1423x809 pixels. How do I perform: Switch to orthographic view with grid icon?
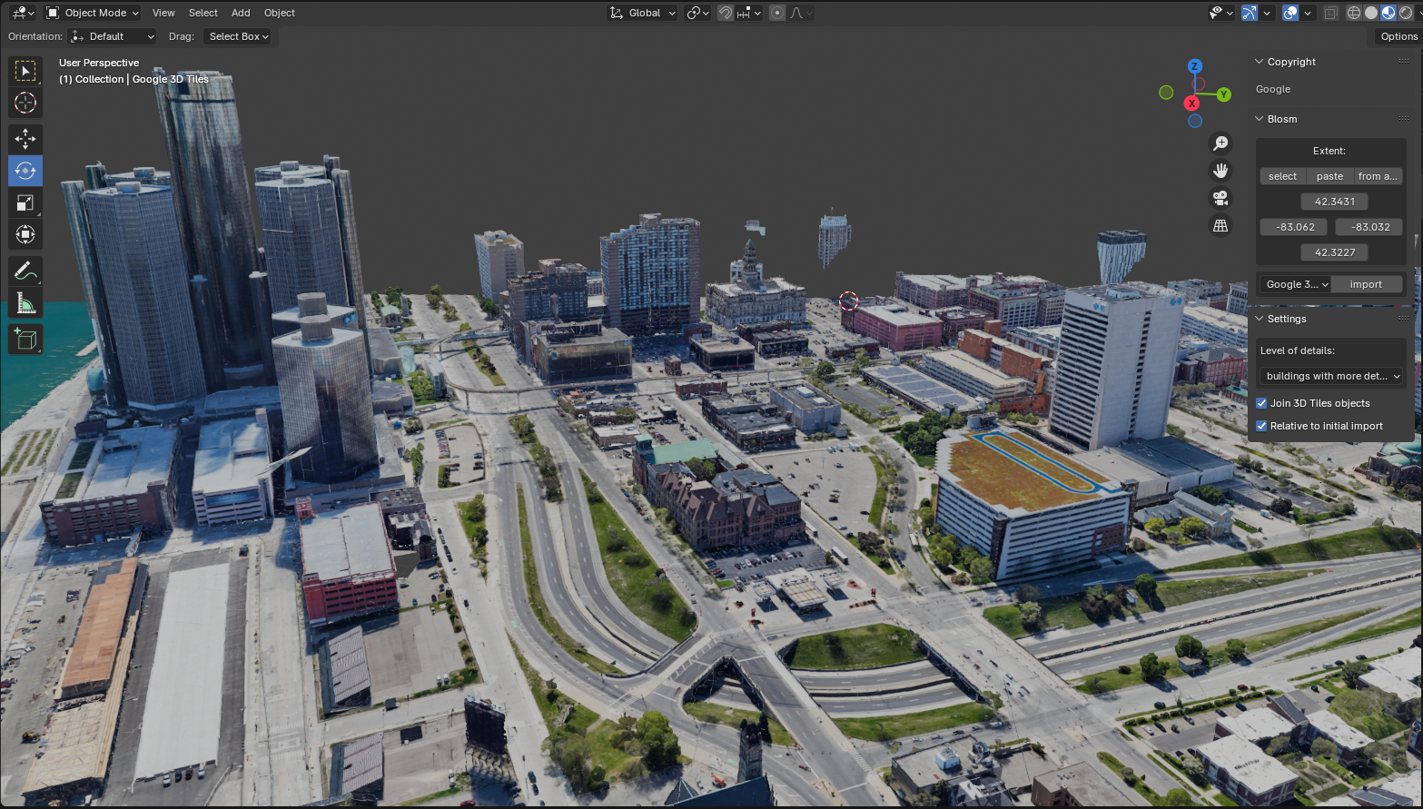(x=1220, y=225)
